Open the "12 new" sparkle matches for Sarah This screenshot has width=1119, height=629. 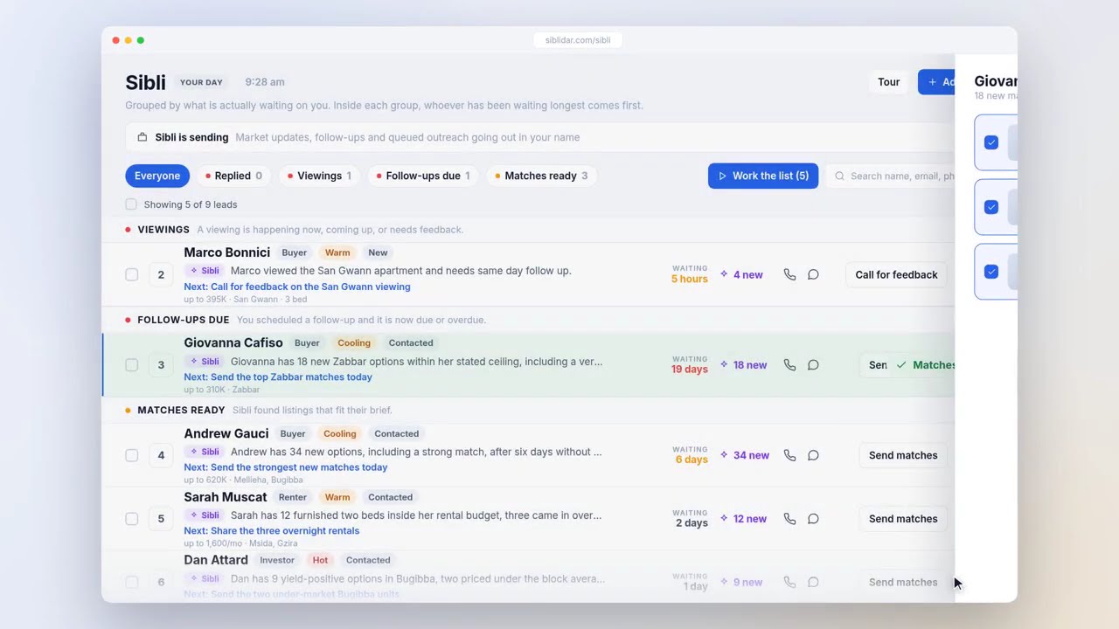(x=743, y=519)
